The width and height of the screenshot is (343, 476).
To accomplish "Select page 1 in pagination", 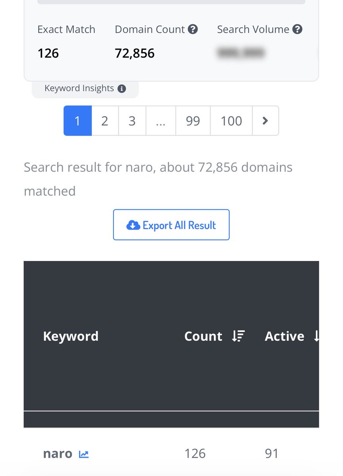I will [77, 121].
